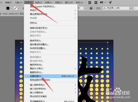Choose 智能标点(U)... menu item

[51, 72]
